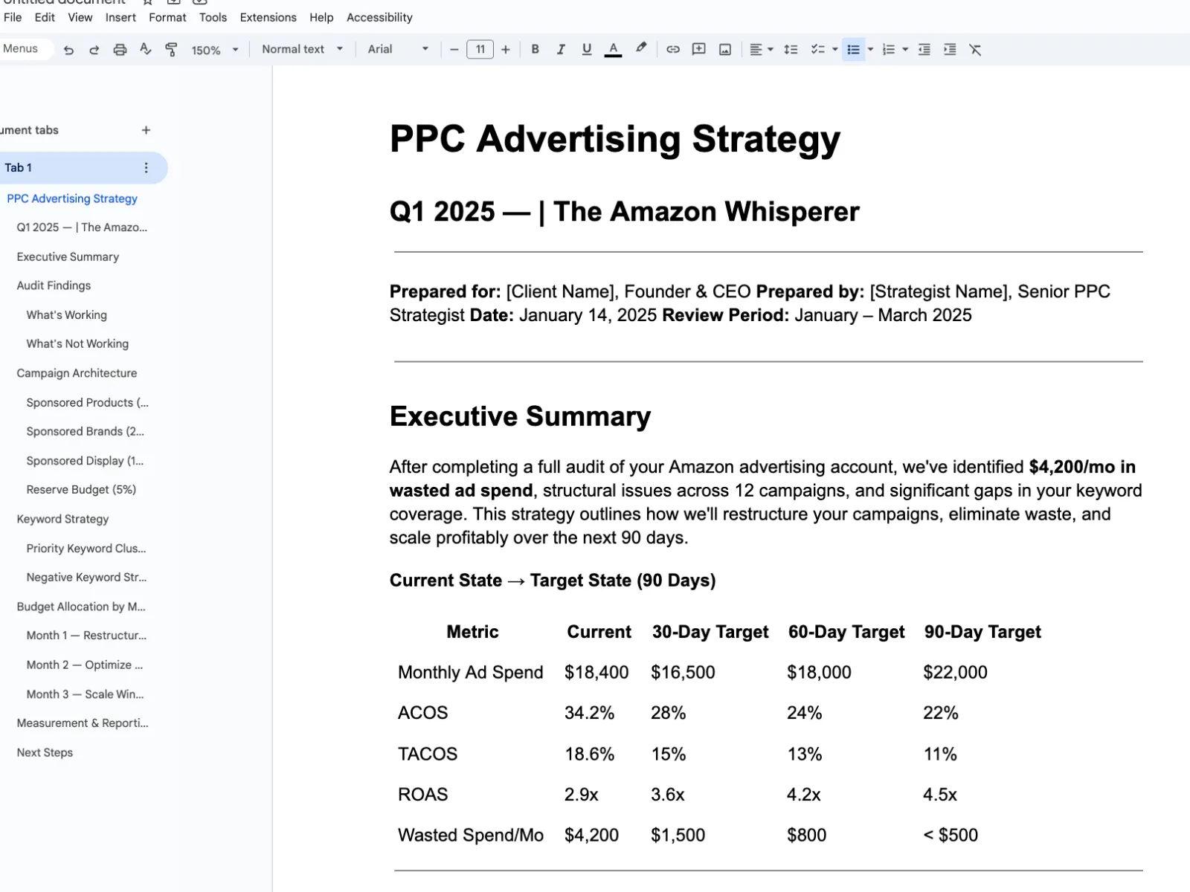Click the Undo arrow icon

point(68,50)
